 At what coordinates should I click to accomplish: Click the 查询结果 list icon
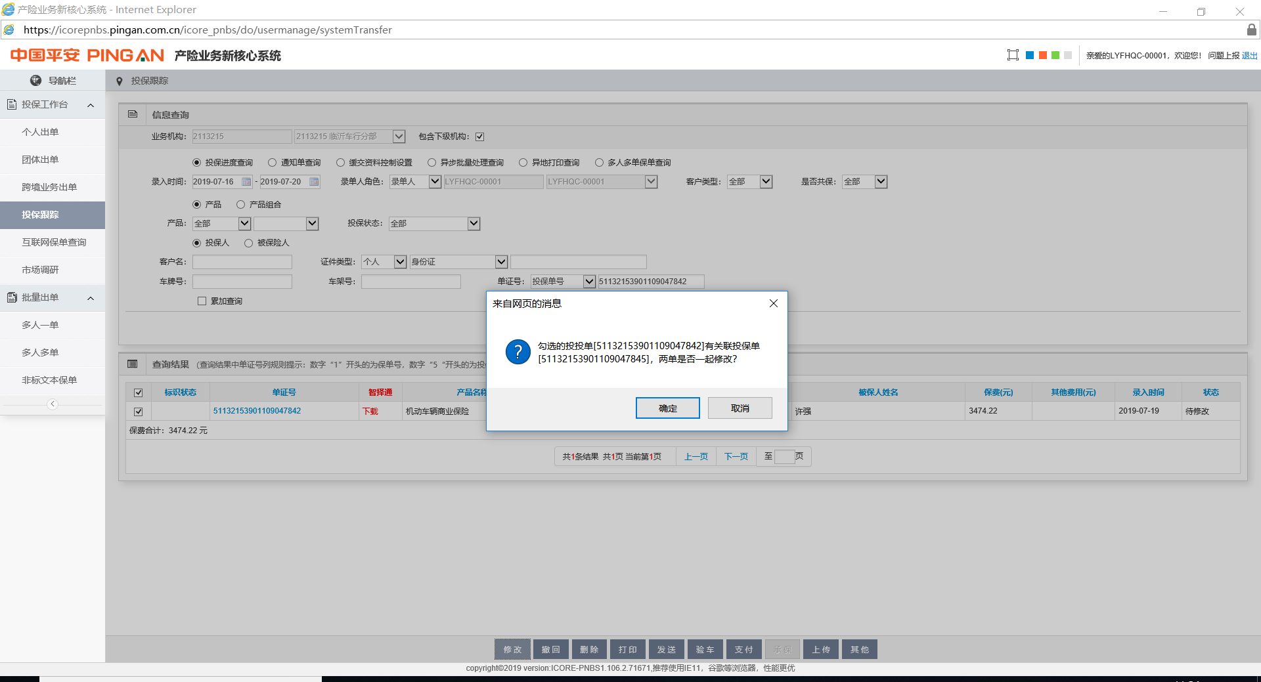pyautogui.click(x=133, y=364)
